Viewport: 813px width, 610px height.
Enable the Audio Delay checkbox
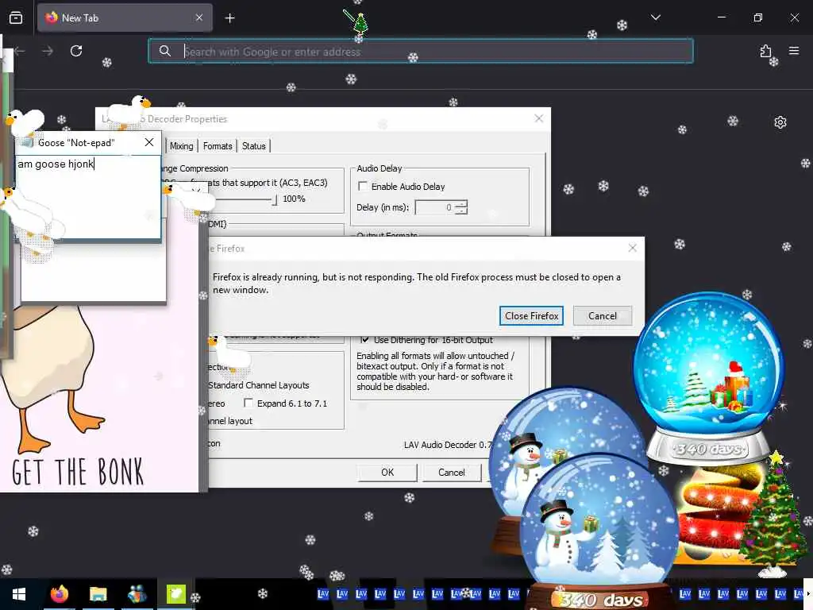(x=363, y=186)
